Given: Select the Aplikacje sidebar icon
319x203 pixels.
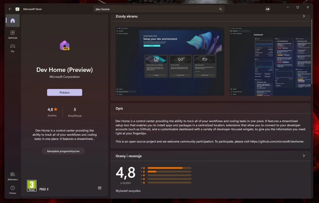Looking at the screenshot, I should tap(12, 34).
